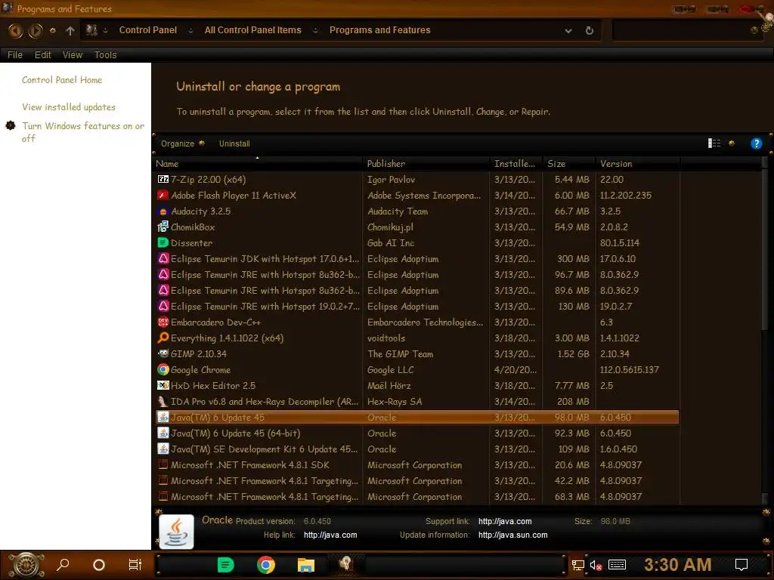774x580 pixels.
Task: Click the Microsoft .NET Framework 4.8.1 SDK icon
Action: [163, 464]
